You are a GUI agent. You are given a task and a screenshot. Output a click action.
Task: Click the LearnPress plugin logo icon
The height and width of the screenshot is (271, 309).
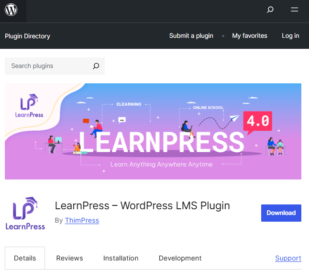coord(25,214)
